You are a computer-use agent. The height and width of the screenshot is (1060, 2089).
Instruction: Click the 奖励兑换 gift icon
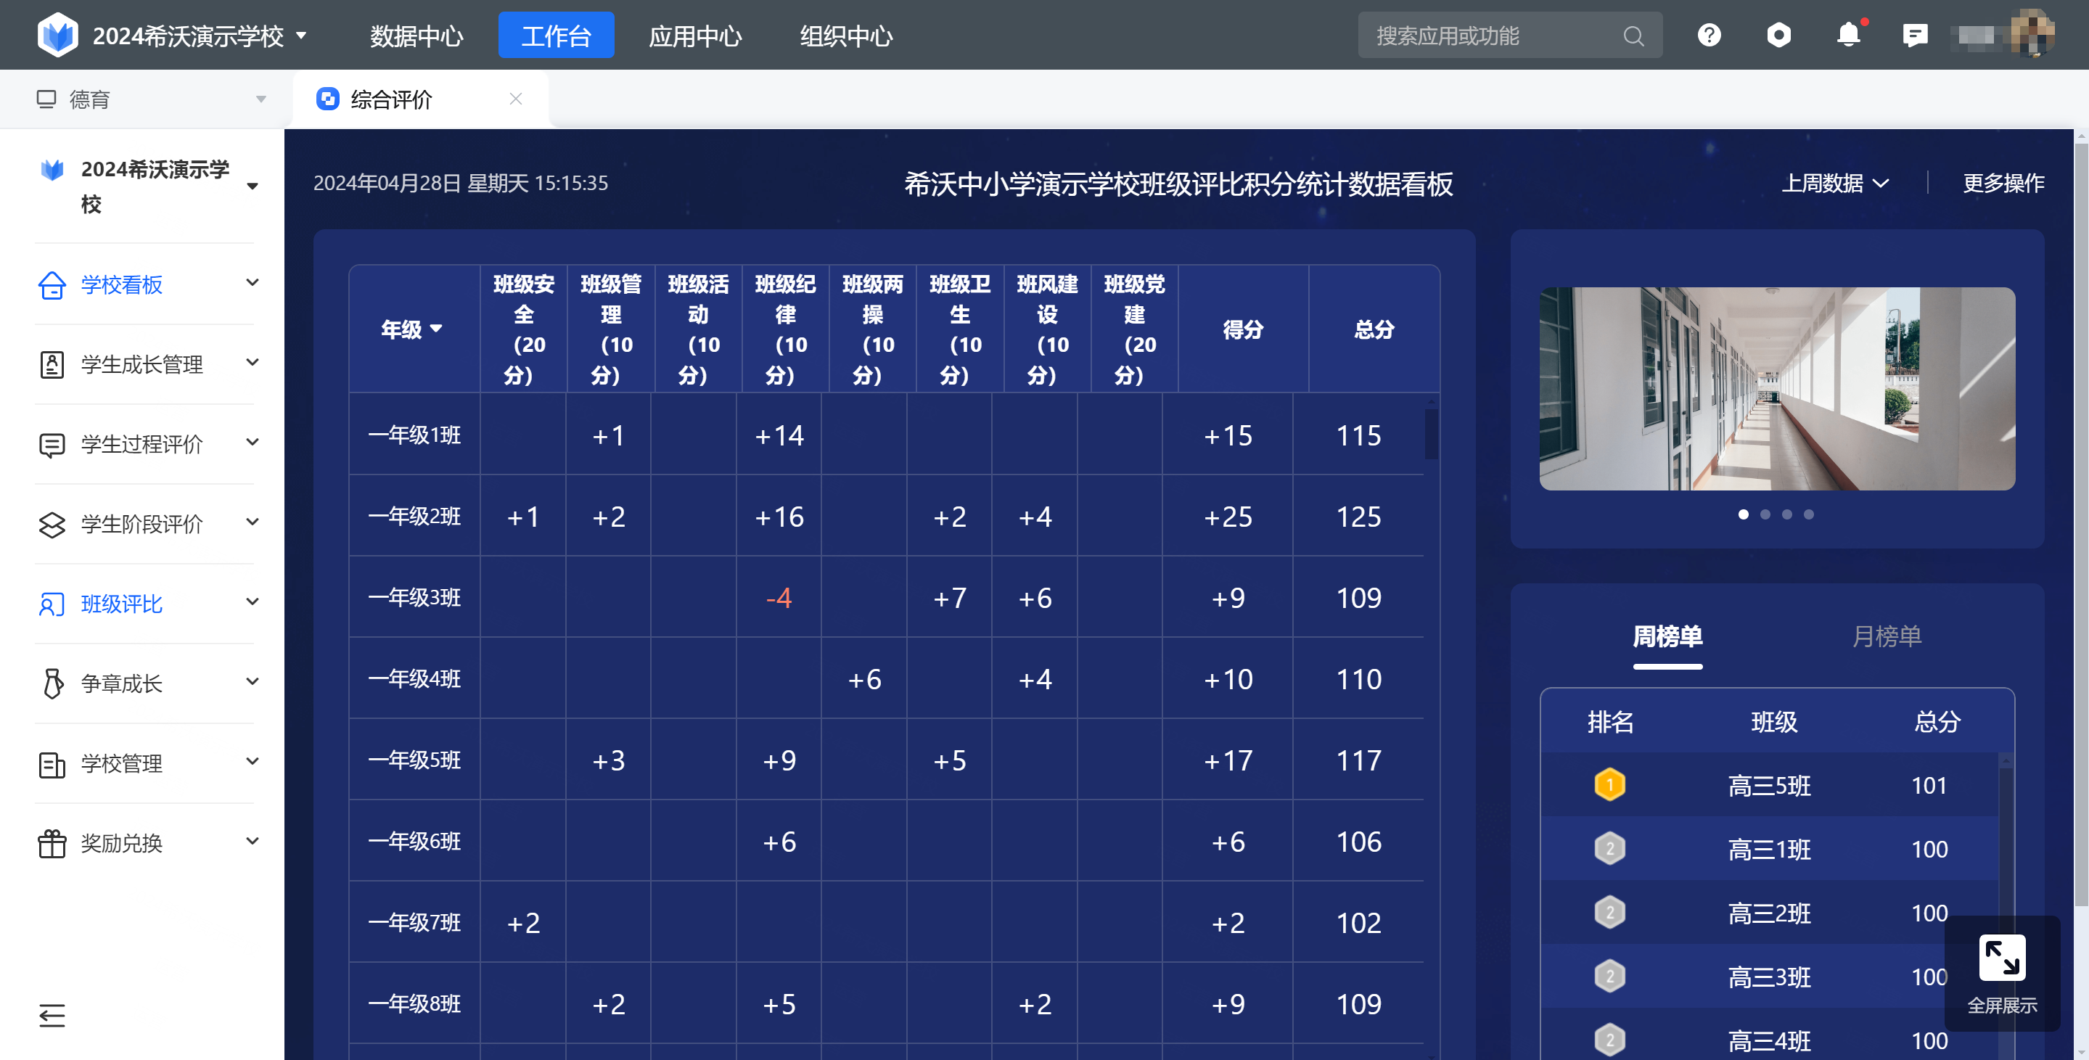52,844
